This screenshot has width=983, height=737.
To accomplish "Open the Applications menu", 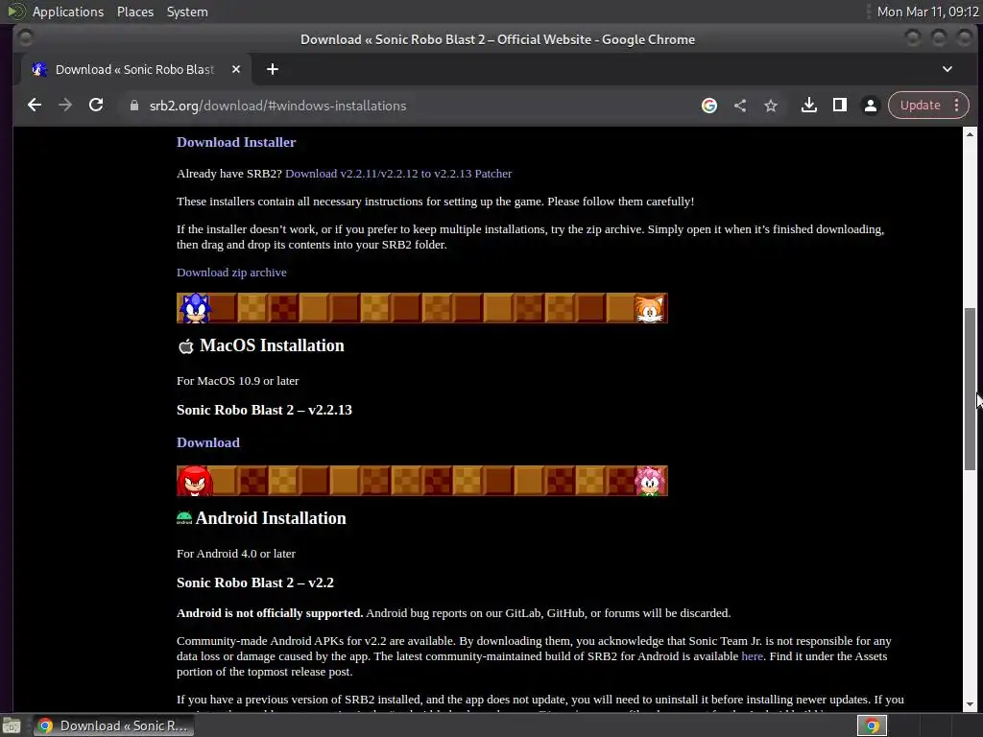I will 68,12.
